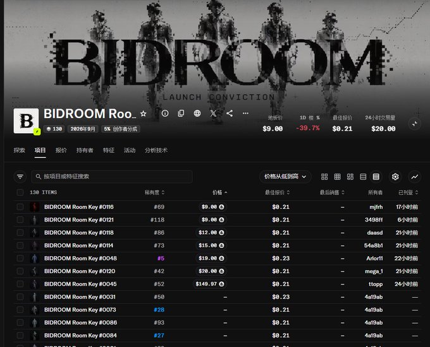Click the BIDROOM collection logo
430x347 pixels.
(26, 121)
